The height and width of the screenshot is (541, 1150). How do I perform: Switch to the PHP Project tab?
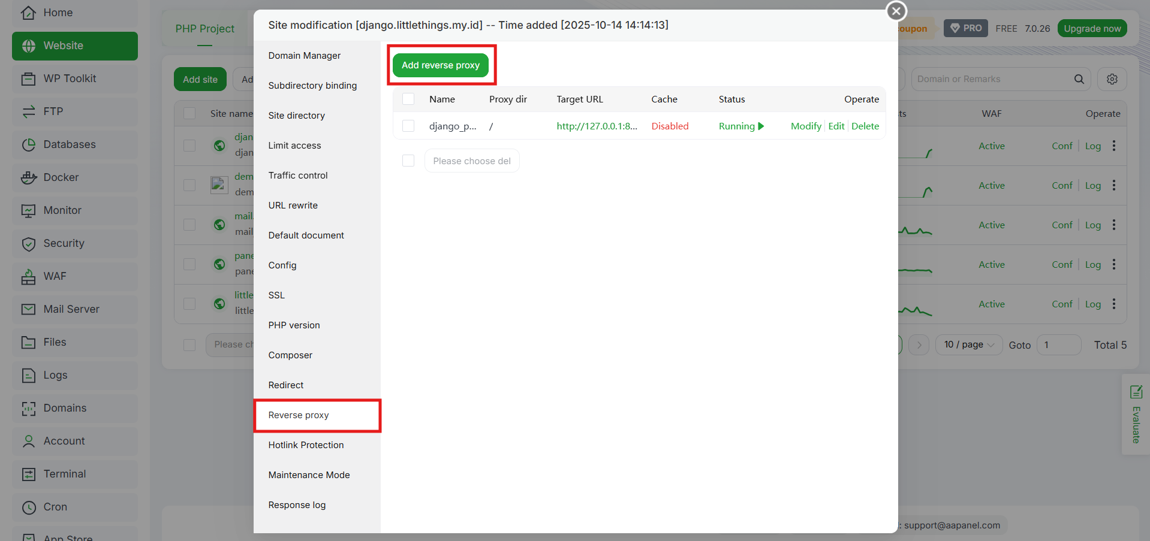[x=205, y=29]
